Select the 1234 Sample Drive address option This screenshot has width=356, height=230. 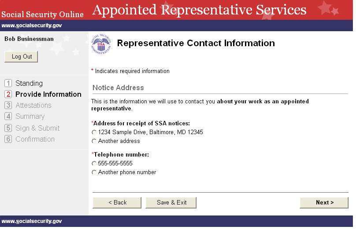(94, 132)
